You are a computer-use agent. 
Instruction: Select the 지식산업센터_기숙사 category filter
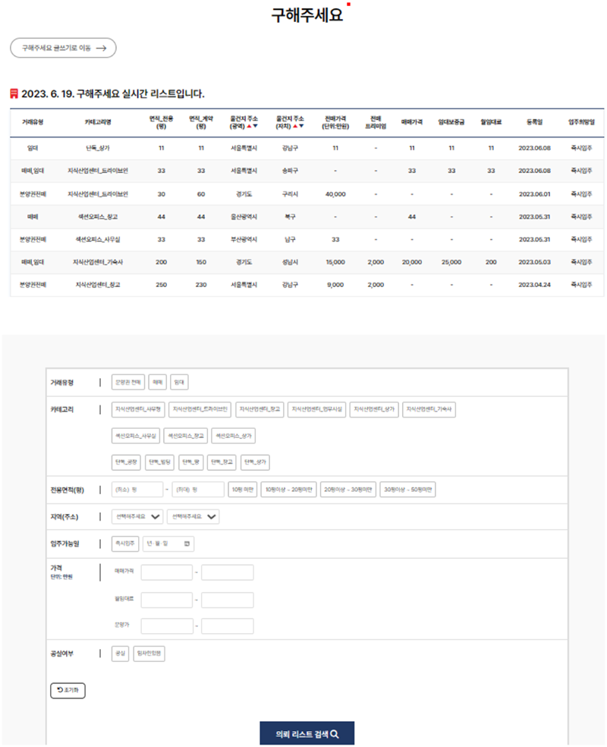430,409
